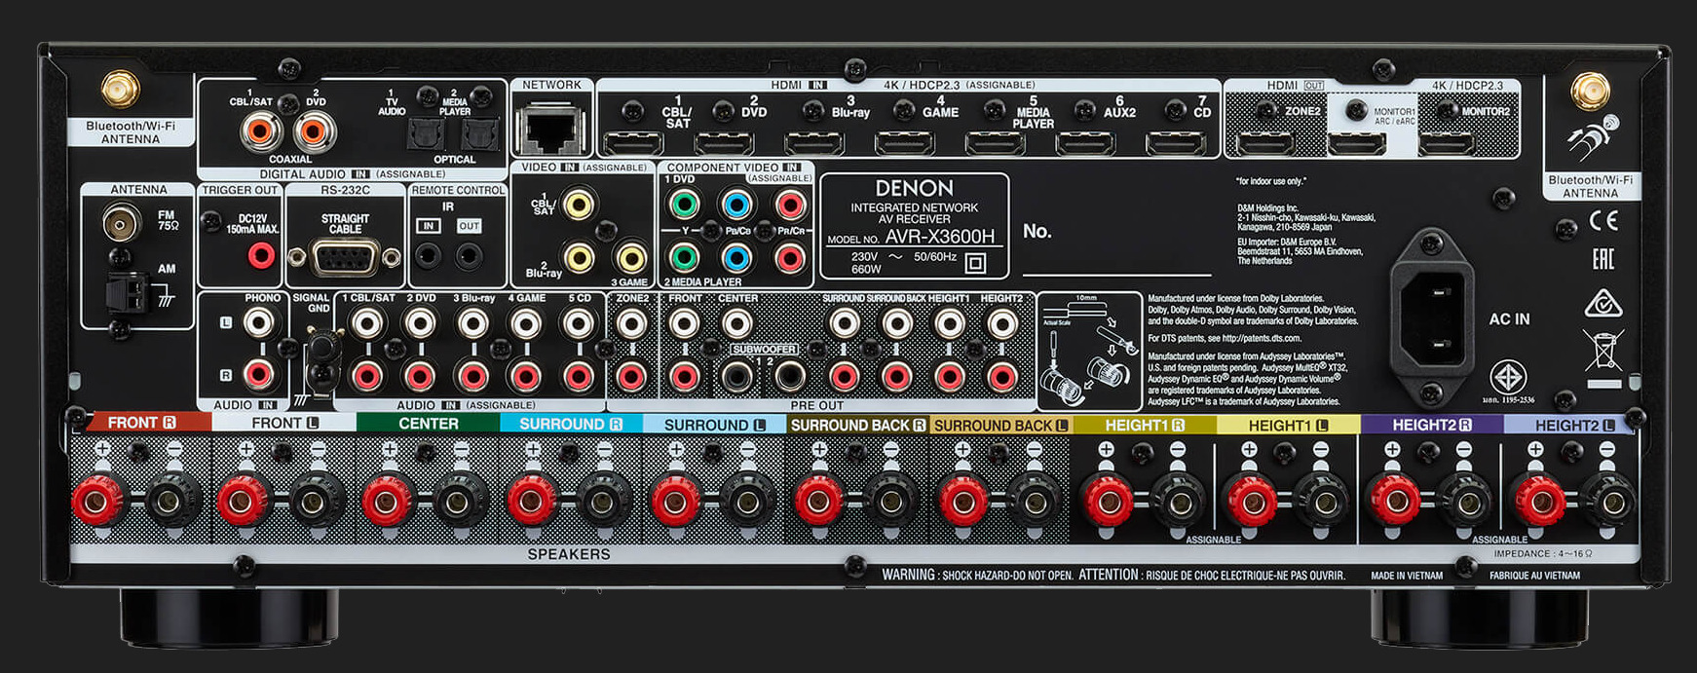Viewport: 1697px width, 673px height.
Task: Click the AC IN power socket
Action: pyautogui.click(x=1431, y=318)
